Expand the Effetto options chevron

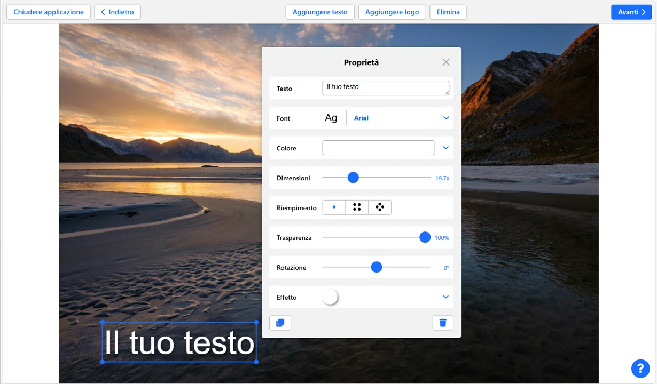tap(446, 297)
